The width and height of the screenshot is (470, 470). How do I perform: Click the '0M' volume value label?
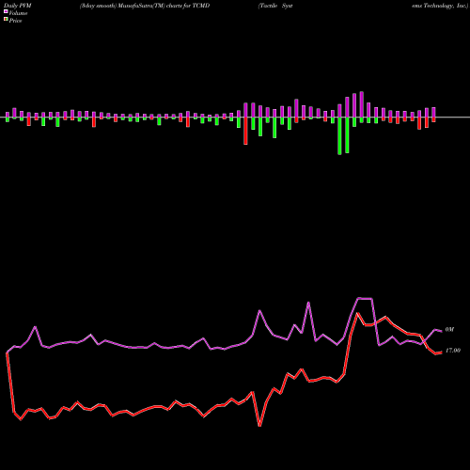(x=449, y=330)
